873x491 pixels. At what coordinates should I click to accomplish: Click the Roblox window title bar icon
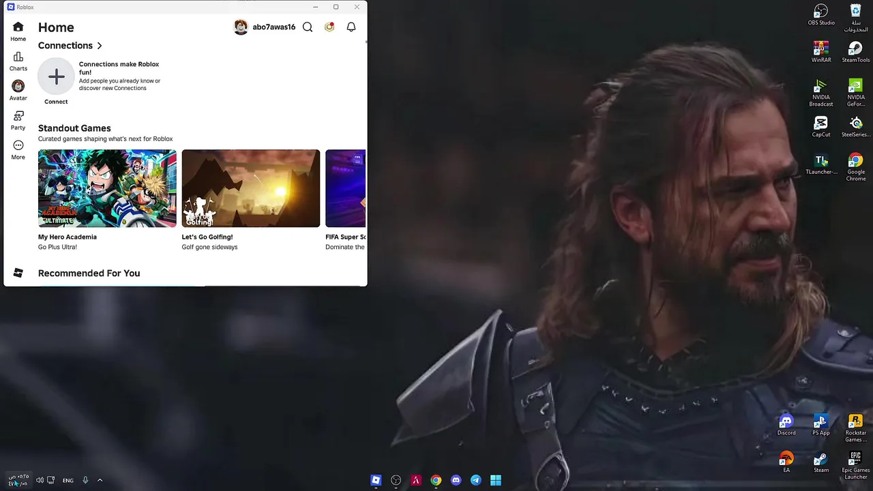coord(11,7)
